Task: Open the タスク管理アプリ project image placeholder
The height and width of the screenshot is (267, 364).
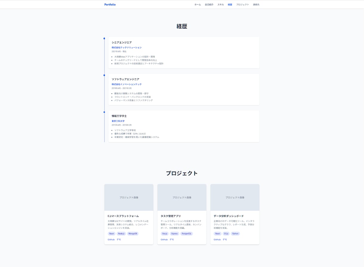Action: [182, 197]
